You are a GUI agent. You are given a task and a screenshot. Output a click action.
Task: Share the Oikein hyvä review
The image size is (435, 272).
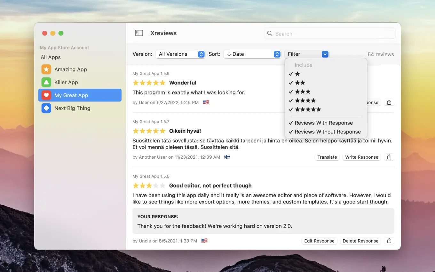coord(389,157)
